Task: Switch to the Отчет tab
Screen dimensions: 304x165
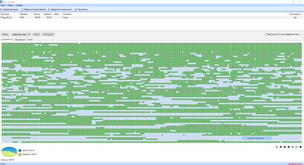Action: pyautogui.click(x=30, y=40)
